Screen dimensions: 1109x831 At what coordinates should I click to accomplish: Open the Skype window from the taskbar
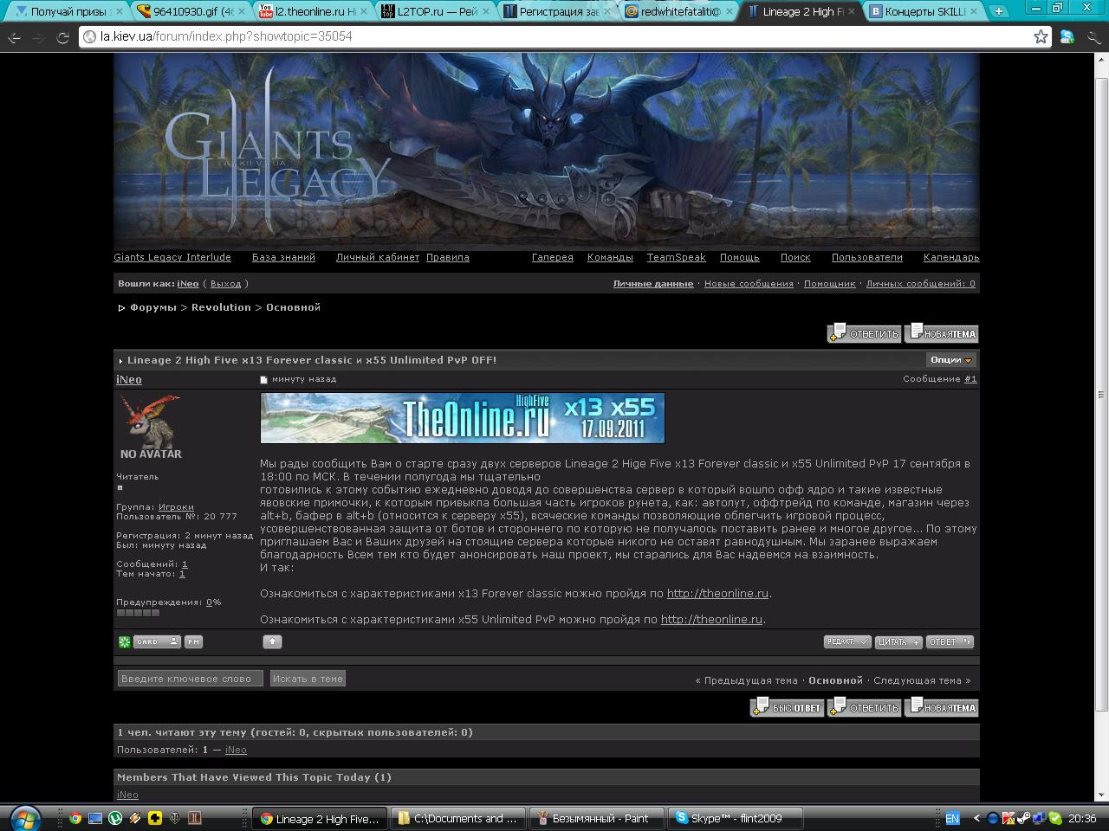pyautogui.click(x=735, y=818)
